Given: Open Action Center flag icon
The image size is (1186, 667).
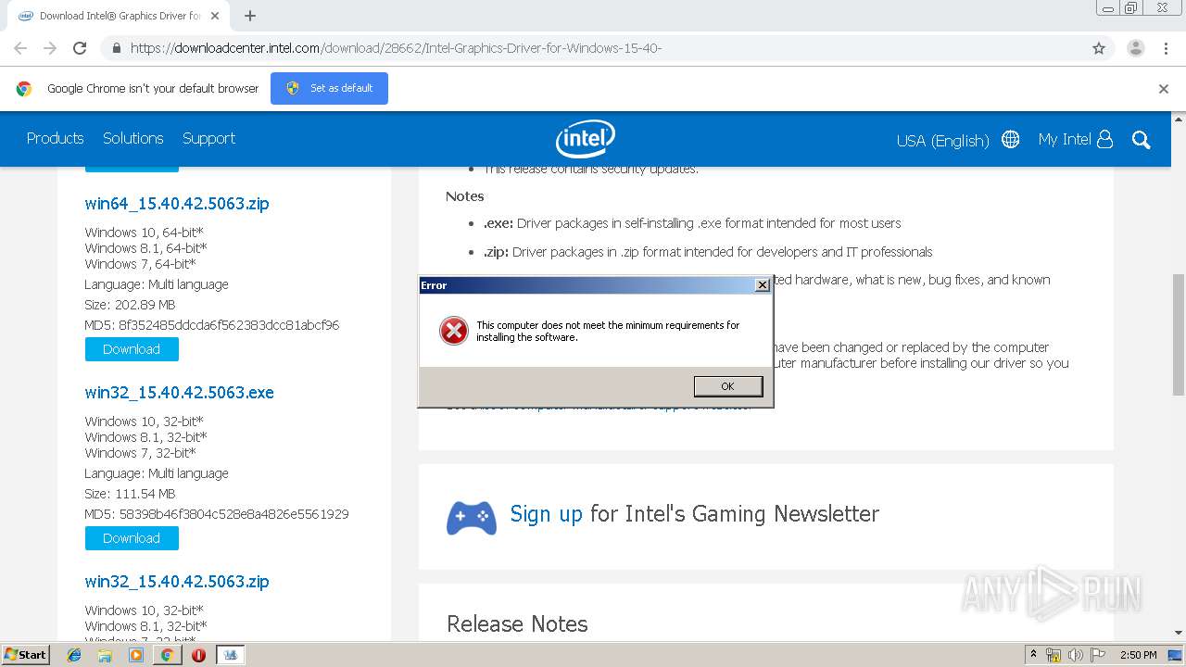Looking at the screenshot, I should click(x=1097, y=655).
